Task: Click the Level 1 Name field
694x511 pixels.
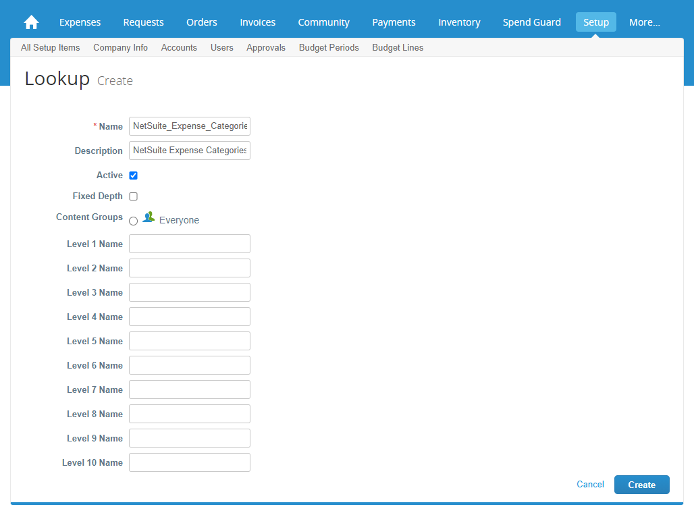Action: [x=189, y=244]
